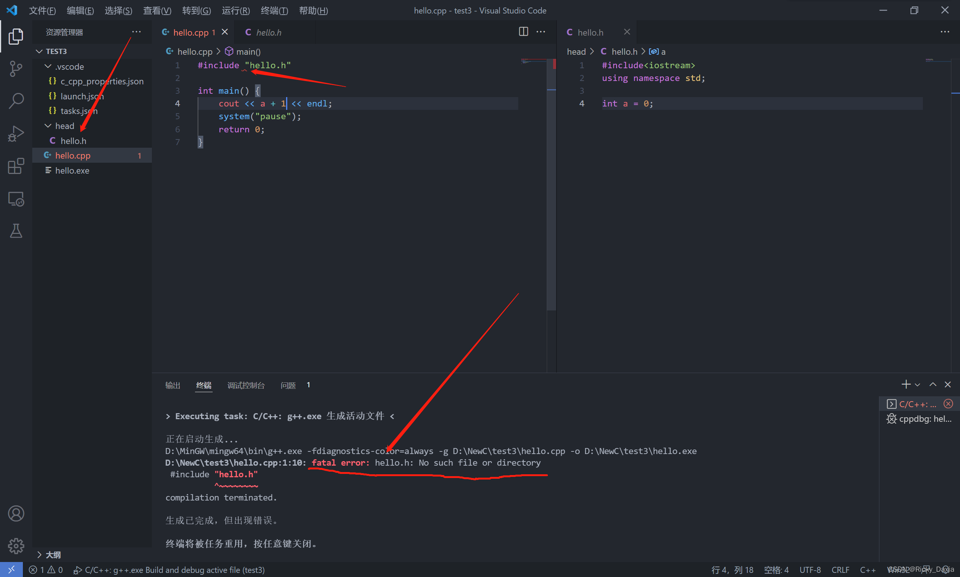
Task: Split the editor to the right
Action: pos(523,32)
